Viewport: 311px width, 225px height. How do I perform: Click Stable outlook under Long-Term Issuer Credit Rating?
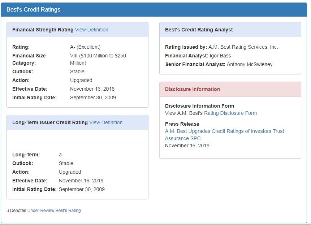66,163
